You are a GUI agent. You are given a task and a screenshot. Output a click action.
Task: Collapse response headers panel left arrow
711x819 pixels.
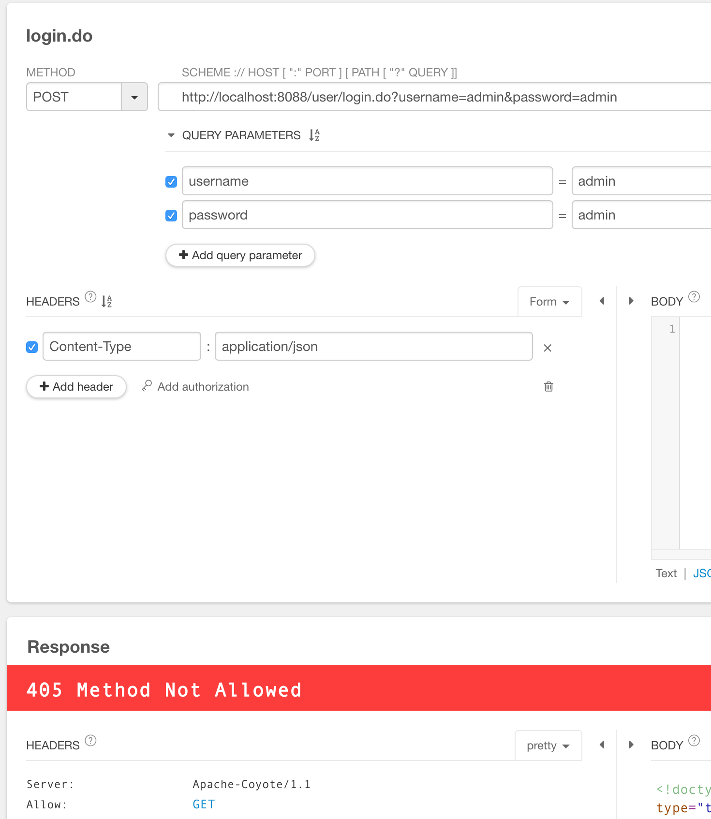(602, 745)
